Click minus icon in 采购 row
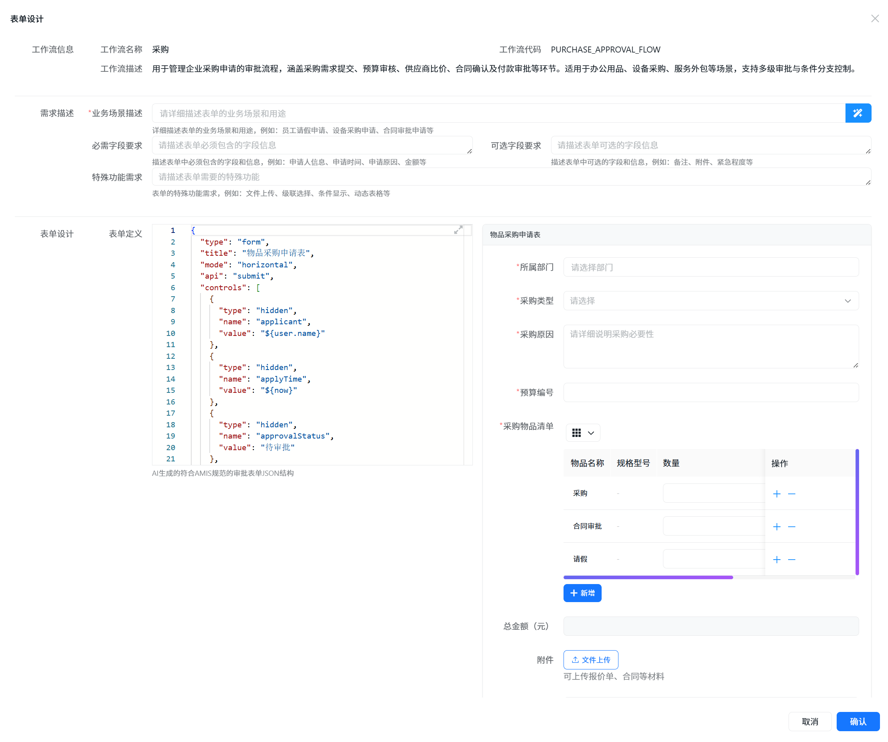Viewport: 888px width, 742px height. click(792, 493)
